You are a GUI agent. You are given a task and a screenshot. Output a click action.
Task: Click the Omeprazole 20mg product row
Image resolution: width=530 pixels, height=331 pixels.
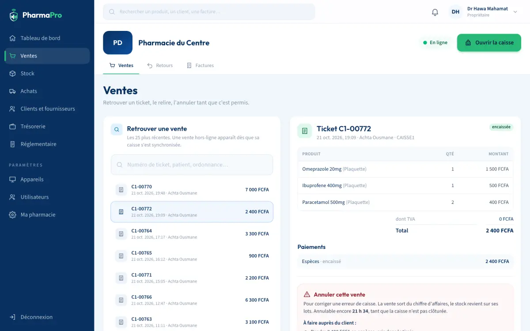coord(405,169)
